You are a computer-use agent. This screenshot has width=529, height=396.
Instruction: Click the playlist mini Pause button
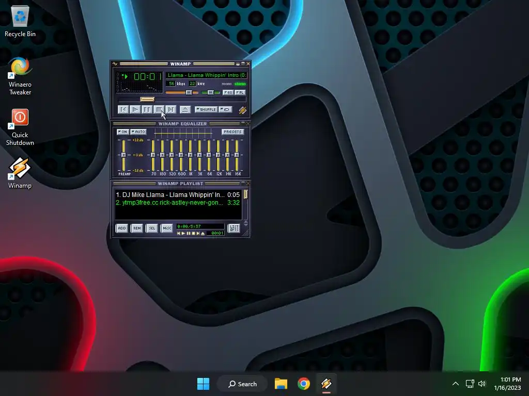(x=188, y=234)
